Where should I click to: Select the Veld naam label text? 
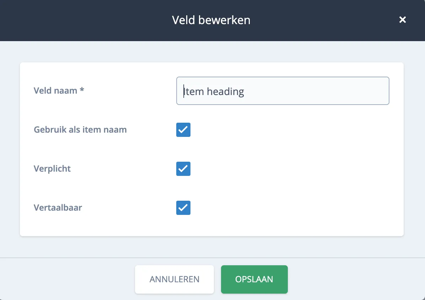click(59, 90)
